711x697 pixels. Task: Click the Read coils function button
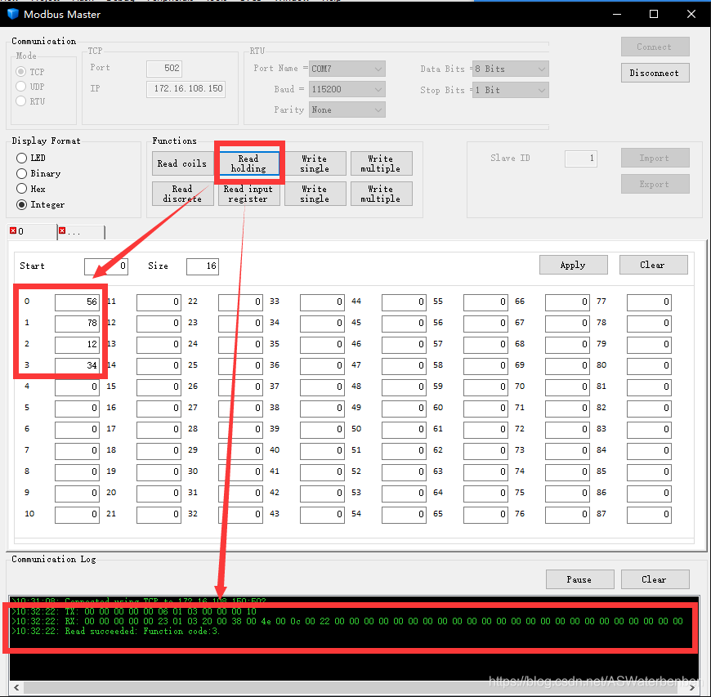coord(182,163)
